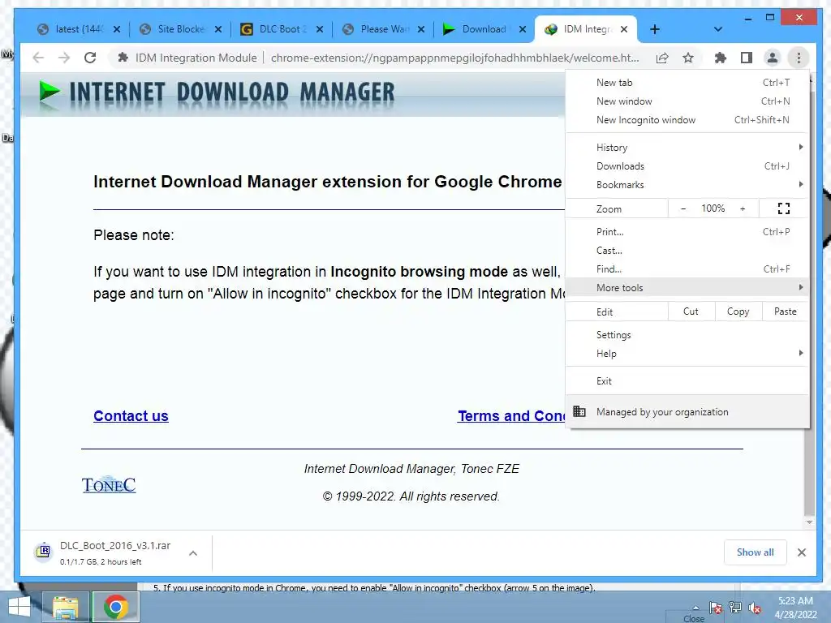This screenshot has width=831, height=623.
Task: Click Copy in the Edit row
Action: [738, 311]
